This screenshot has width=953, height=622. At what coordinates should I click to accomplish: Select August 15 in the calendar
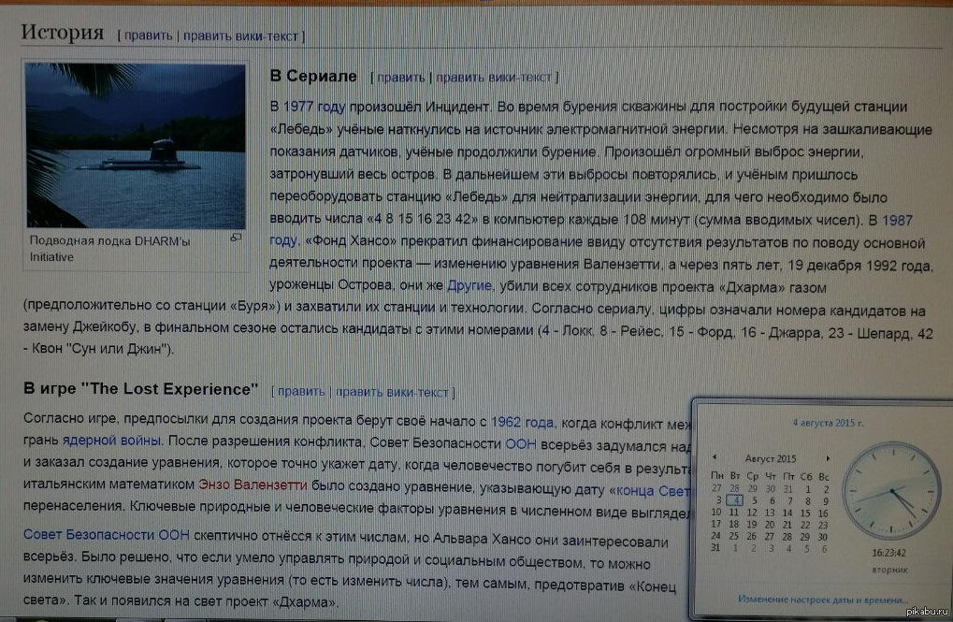[x=806, y=513]
